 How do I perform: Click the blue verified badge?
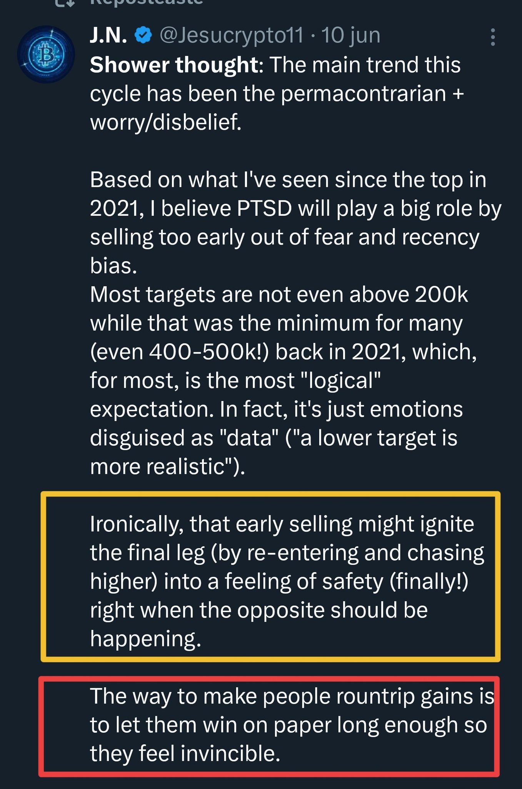(x=143, y=35)
